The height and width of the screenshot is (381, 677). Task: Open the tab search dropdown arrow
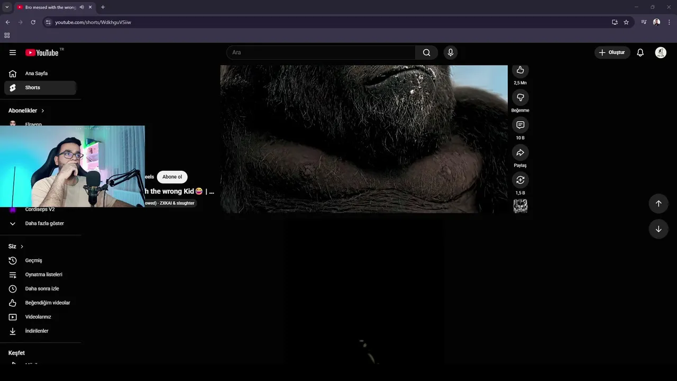pyautogui.click(x=7, y=7)
